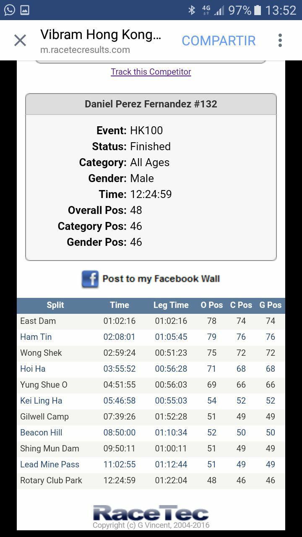Tap the battery status icon

(x=258, y=10)
